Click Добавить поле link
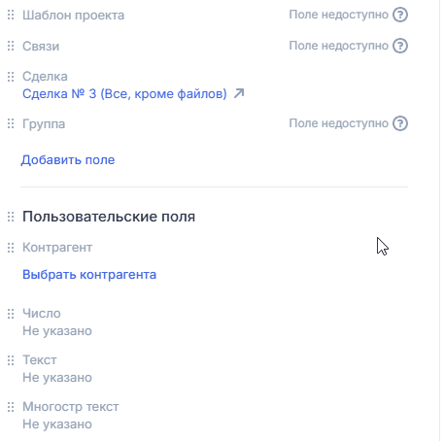 pyautogui.click(x=68, y=160)
